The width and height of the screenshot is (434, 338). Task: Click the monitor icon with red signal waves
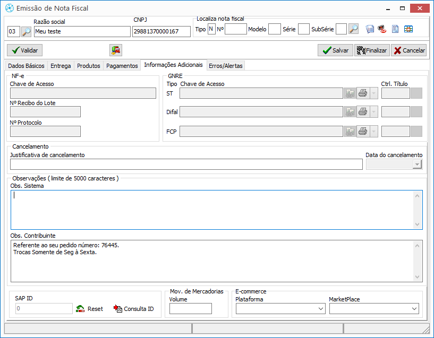click(382, 29)
